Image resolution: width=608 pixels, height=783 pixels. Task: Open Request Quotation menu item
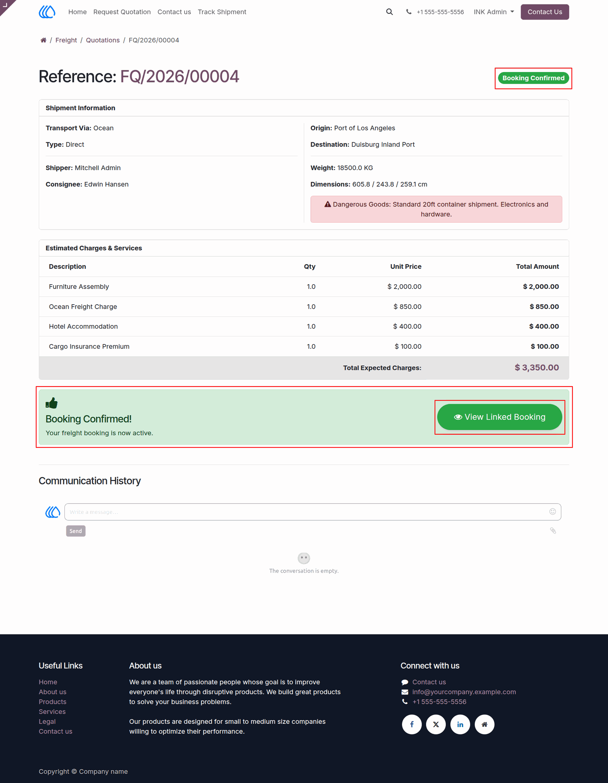pyautogui.click(x=122, y=12)
